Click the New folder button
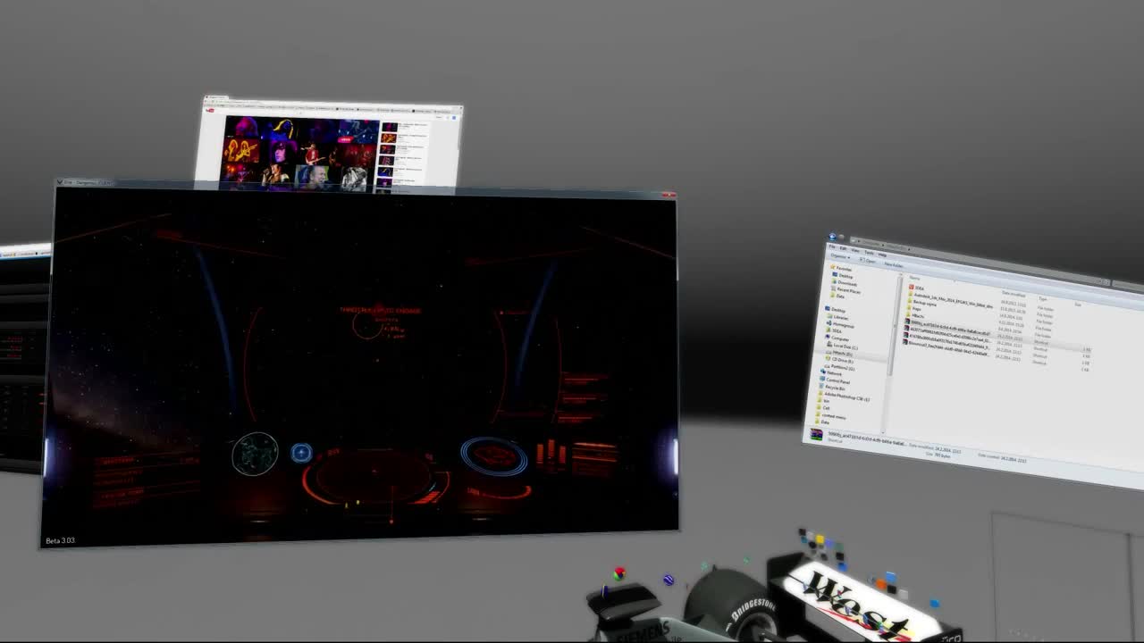1144x643 pixels. click(x=893, y=265)
